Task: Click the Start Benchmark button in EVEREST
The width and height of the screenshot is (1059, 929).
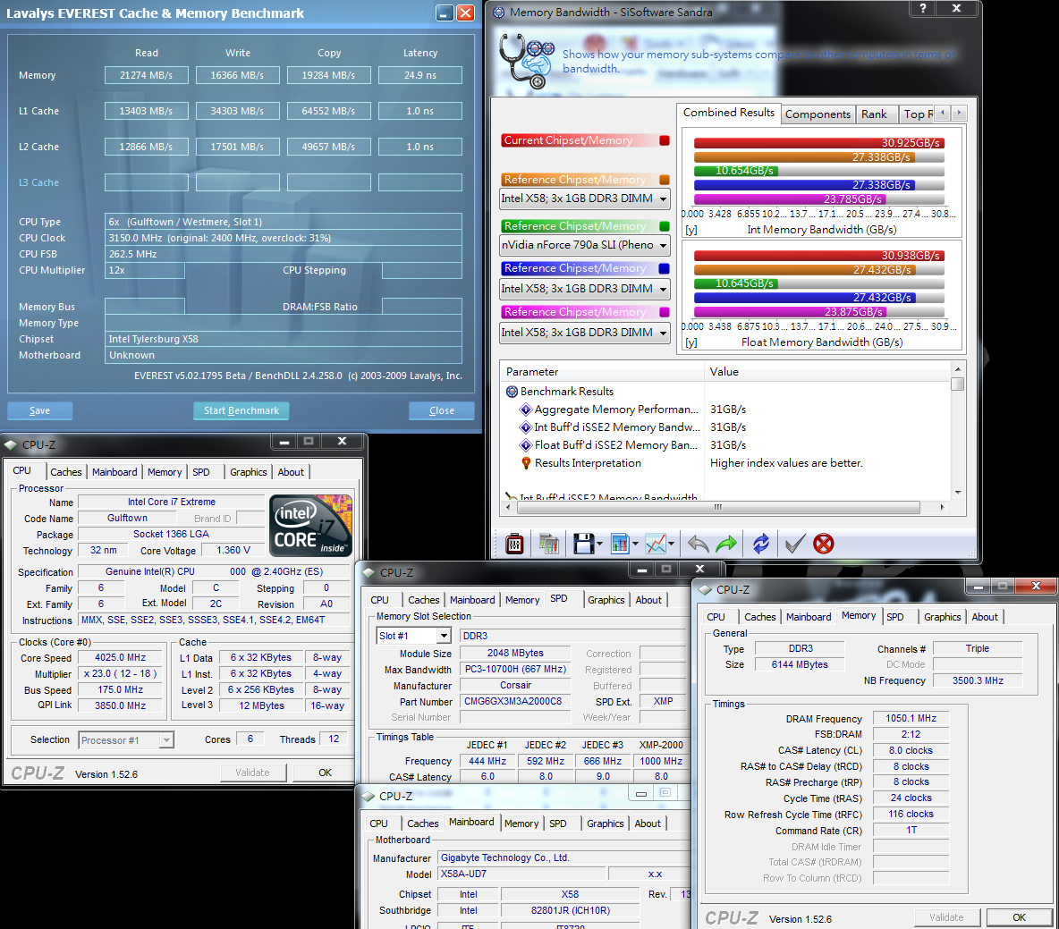Action: pyautogui.click(x=241, y=410)
